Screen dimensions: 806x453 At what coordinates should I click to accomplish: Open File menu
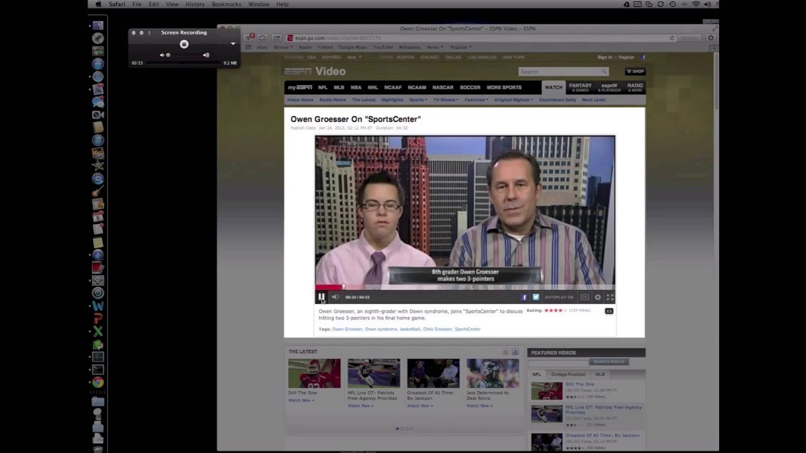(x=137, y=4)
